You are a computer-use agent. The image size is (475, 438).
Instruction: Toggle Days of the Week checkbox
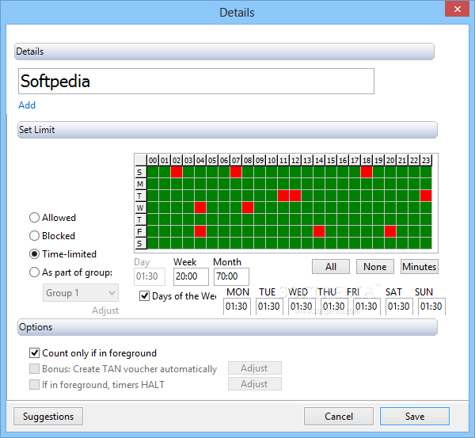click(145, 295)
